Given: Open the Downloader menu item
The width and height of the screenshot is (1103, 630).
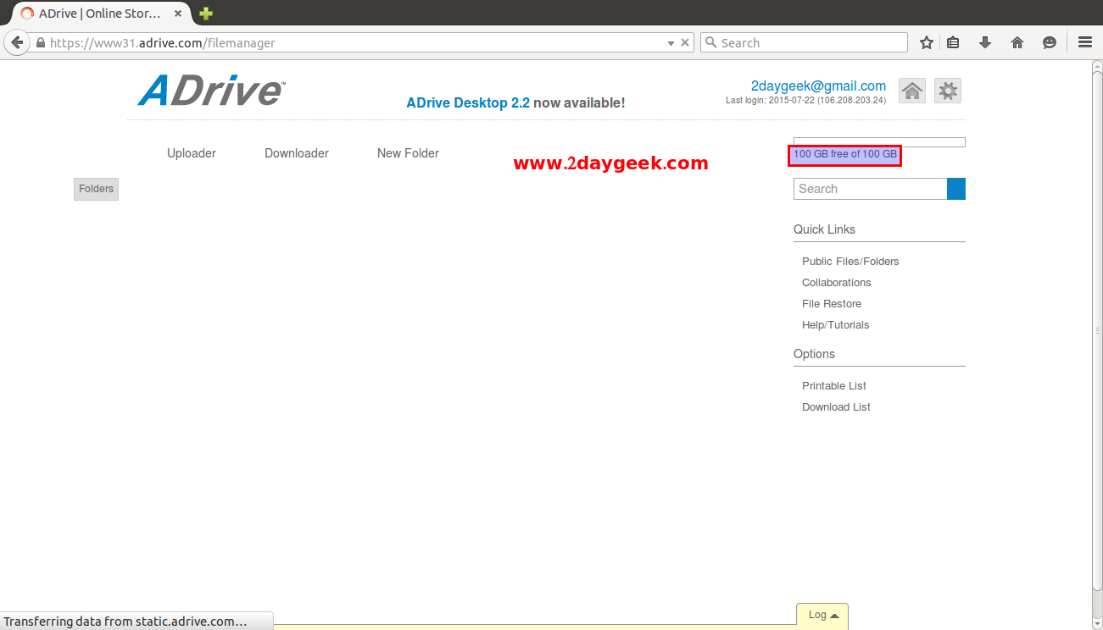Looking at the screenshot, I should coord(297,153).
